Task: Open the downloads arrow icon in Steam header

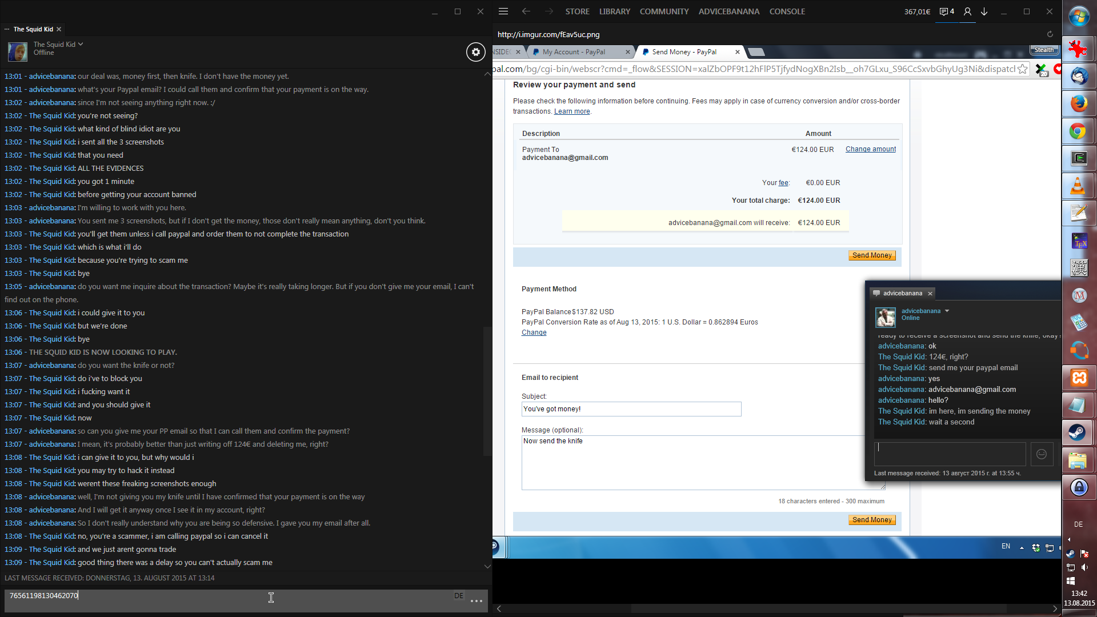Action: (984, 11)
